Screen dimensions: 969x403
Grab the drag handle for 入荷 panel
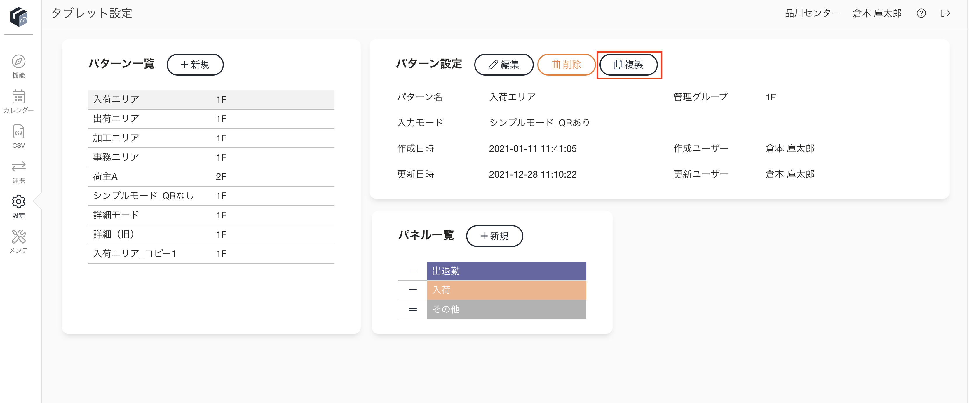[x=413, y=291]
